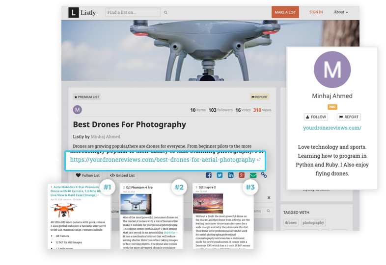Open the 4k@60fps link in description
386x265 pixels.
point(169,232)
